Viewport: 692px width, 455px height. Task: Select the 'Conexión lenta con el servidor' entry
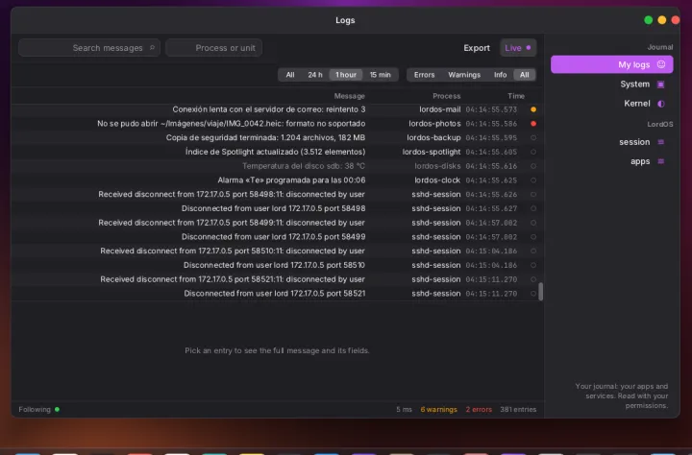point(277,109)
